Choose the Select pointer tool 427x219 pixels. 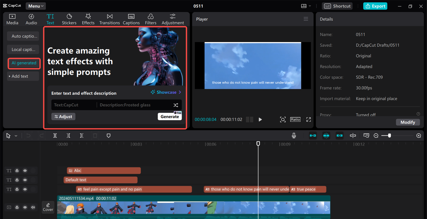tap(8, 136)
